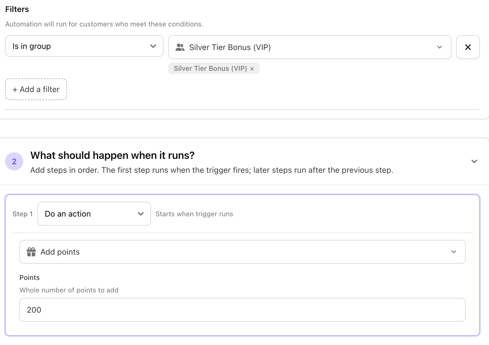
Task: Click the group people icon in selector
Action: [x=180, y=47]
